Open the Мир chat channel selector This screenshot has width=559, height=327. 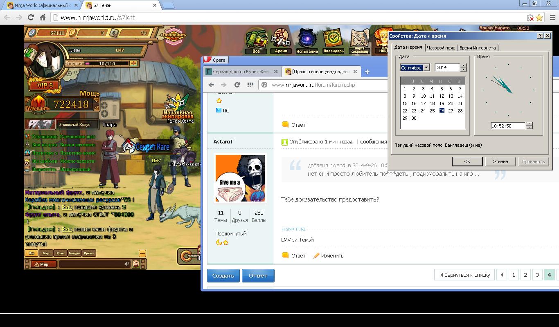pos(43,264)
